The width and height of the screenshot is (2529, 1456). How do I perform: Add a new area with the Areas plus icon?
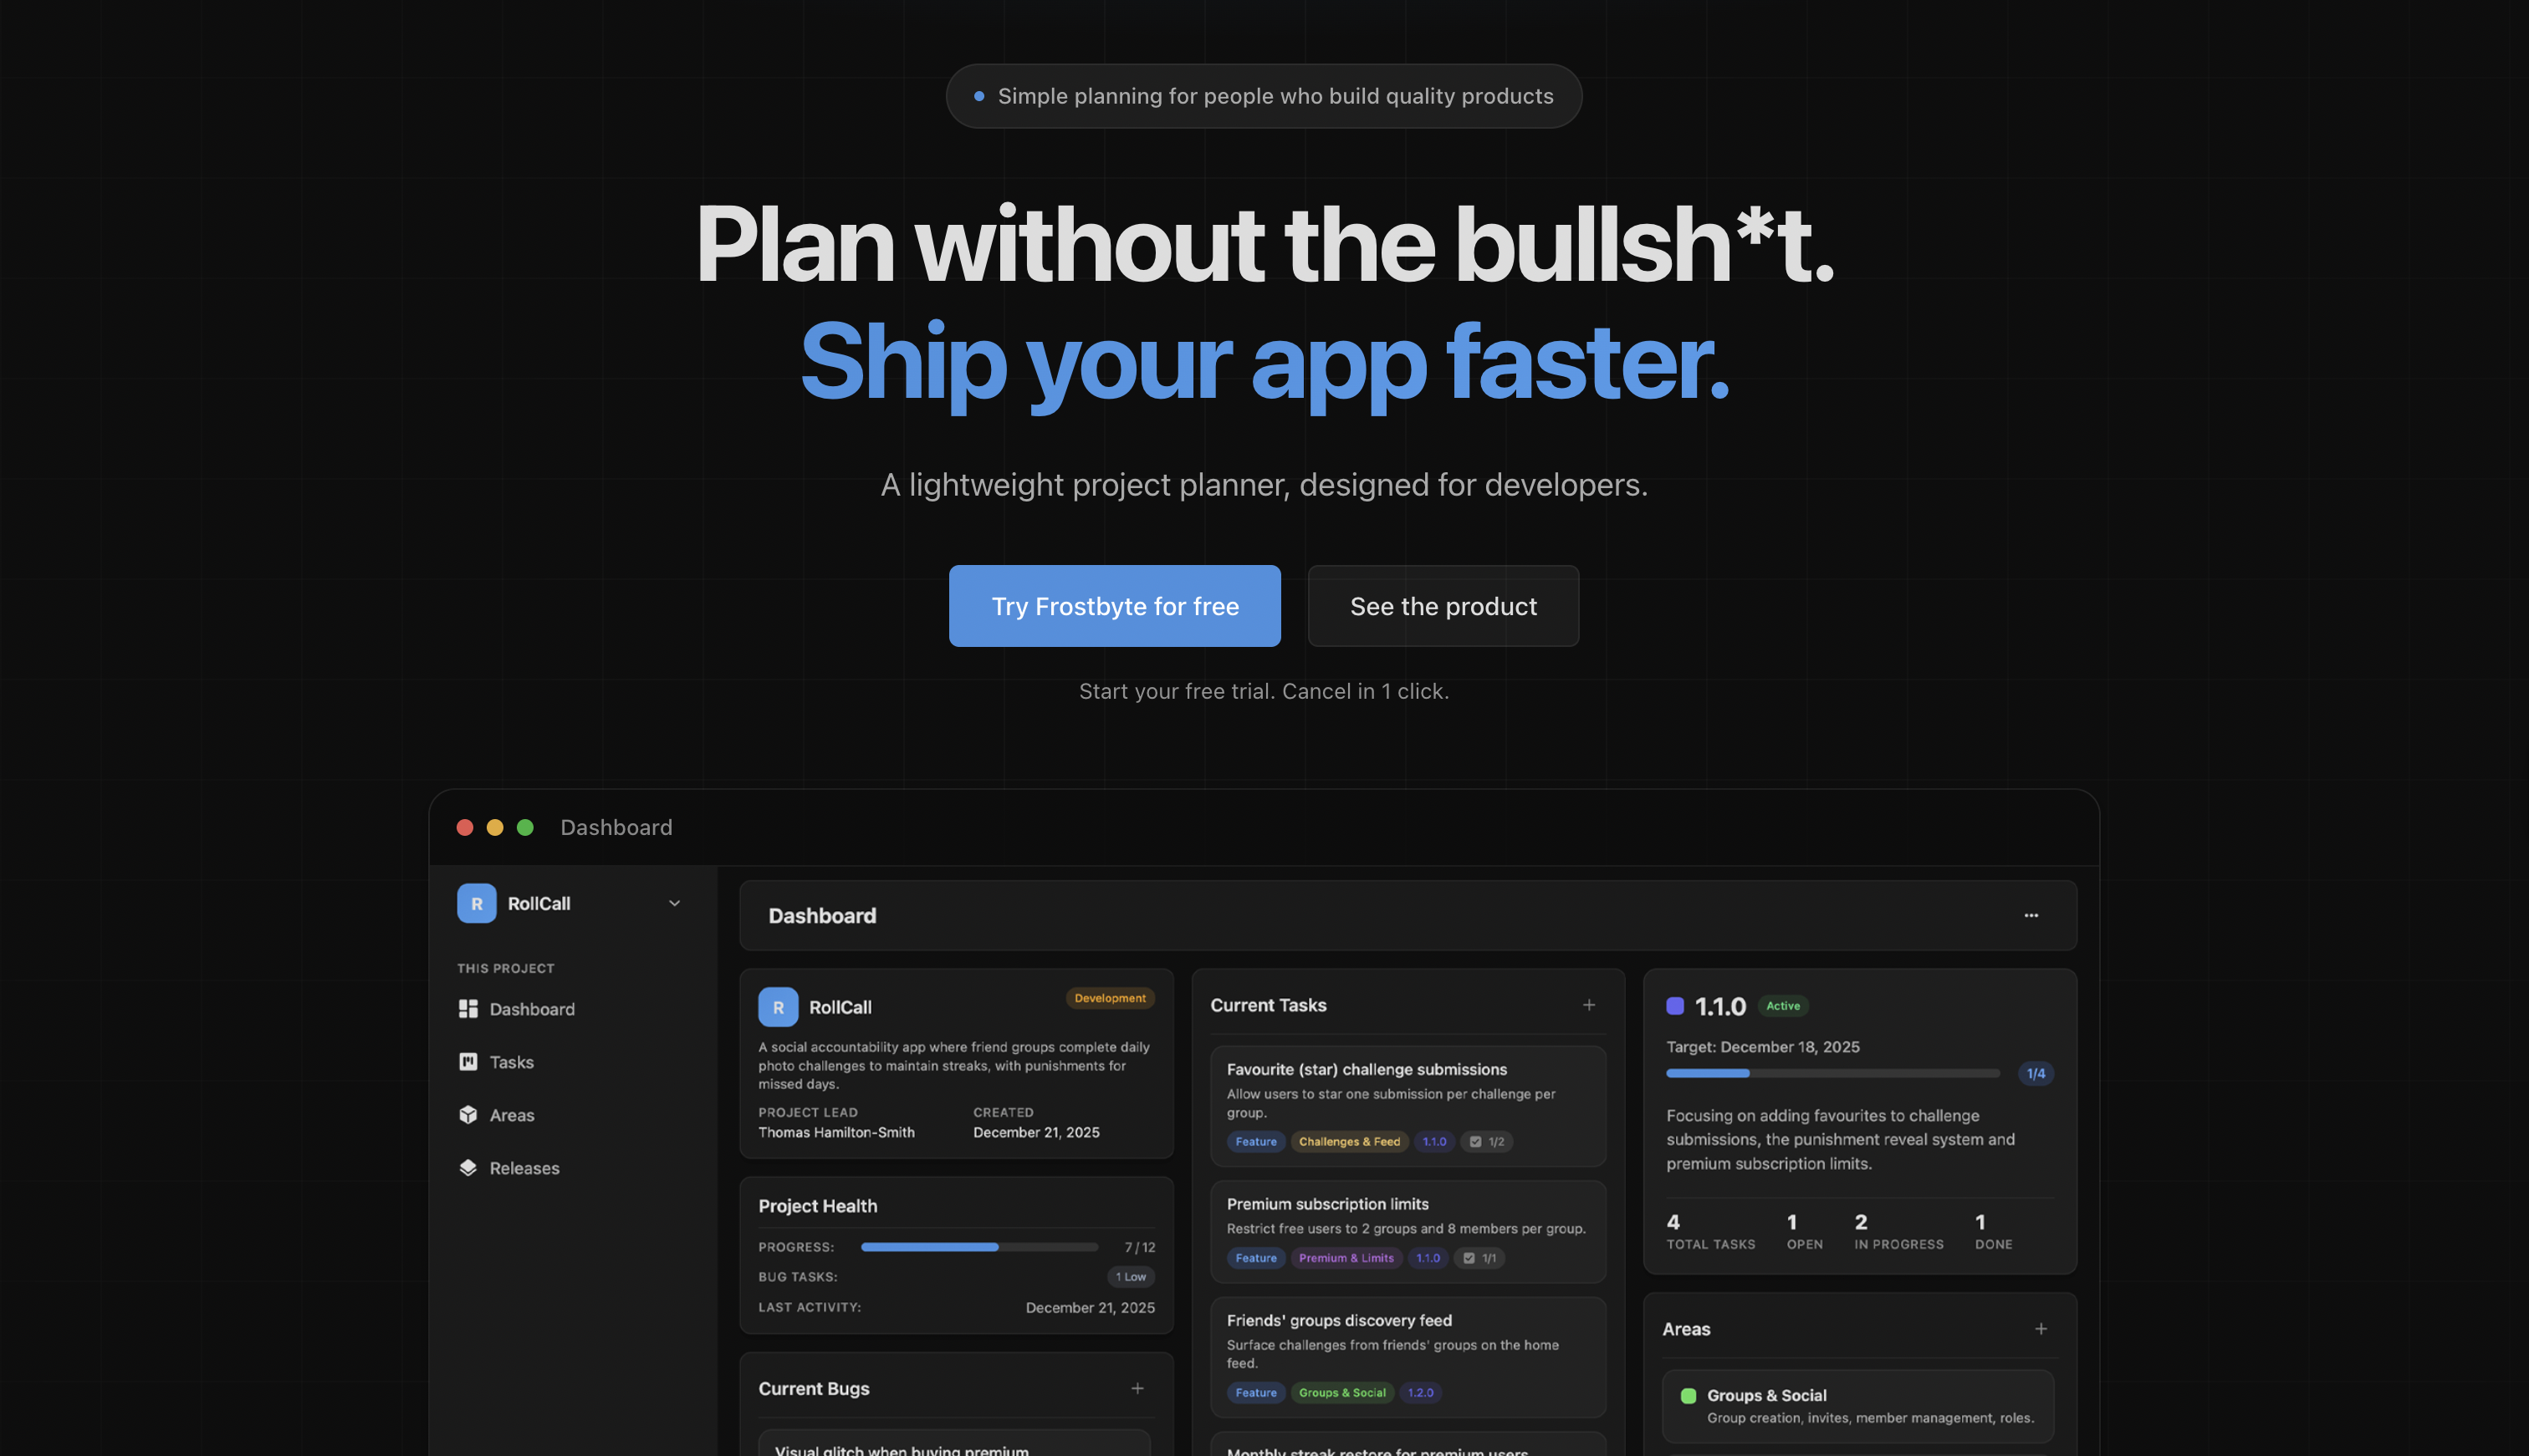coord(2041,1329)
